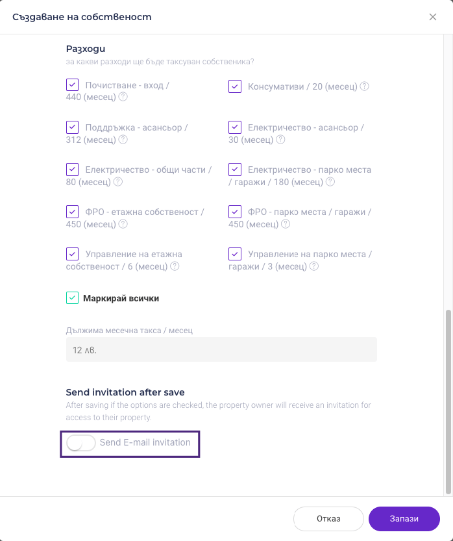Toggle the Маркирай всички checkbox
The image size is (453, 541).
[x=72, y=298]
